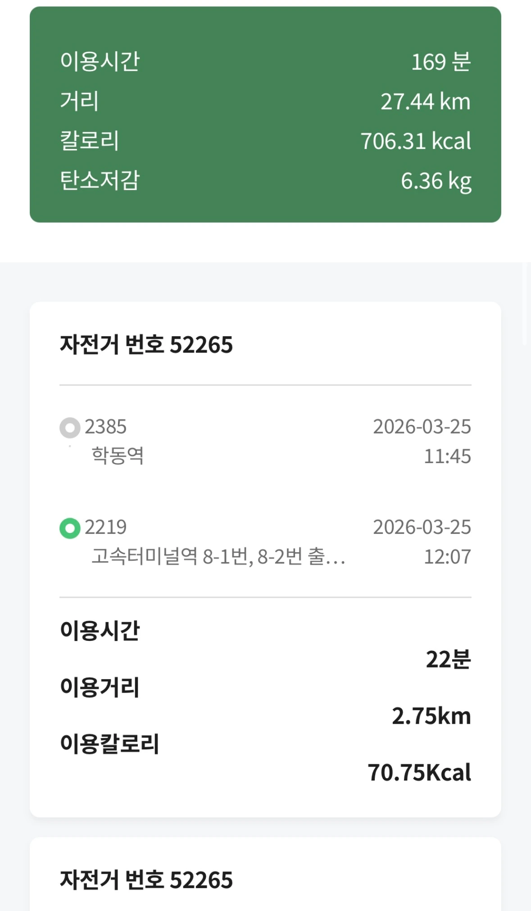Viewport: 531px width, 911px height.
Task: Select the 학동역 station name
Action: pos(118,455)
